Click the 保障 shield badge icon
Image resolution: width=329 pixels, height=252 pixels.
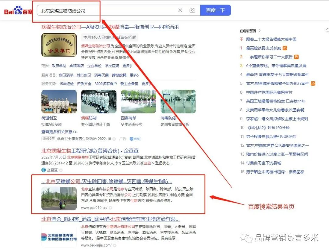[x=135, y=139]
